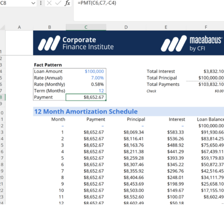Select column A header
Image resolution: width=224 pixels, height=206 pixels.
point(19,27)
